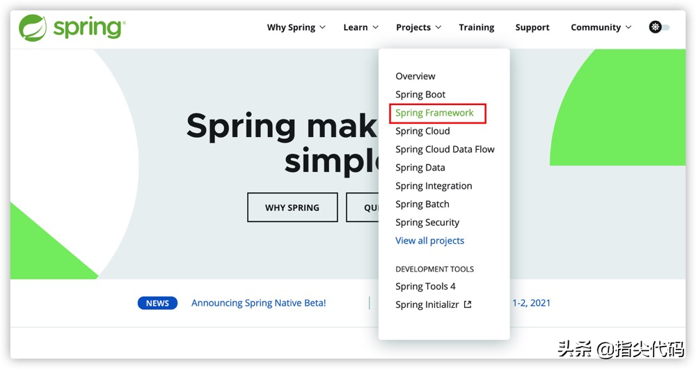Viewport: 696px width, 369px height.
Task: Select Overview in Projects menu
Action: pyautogui.click(x=416, y=77)
